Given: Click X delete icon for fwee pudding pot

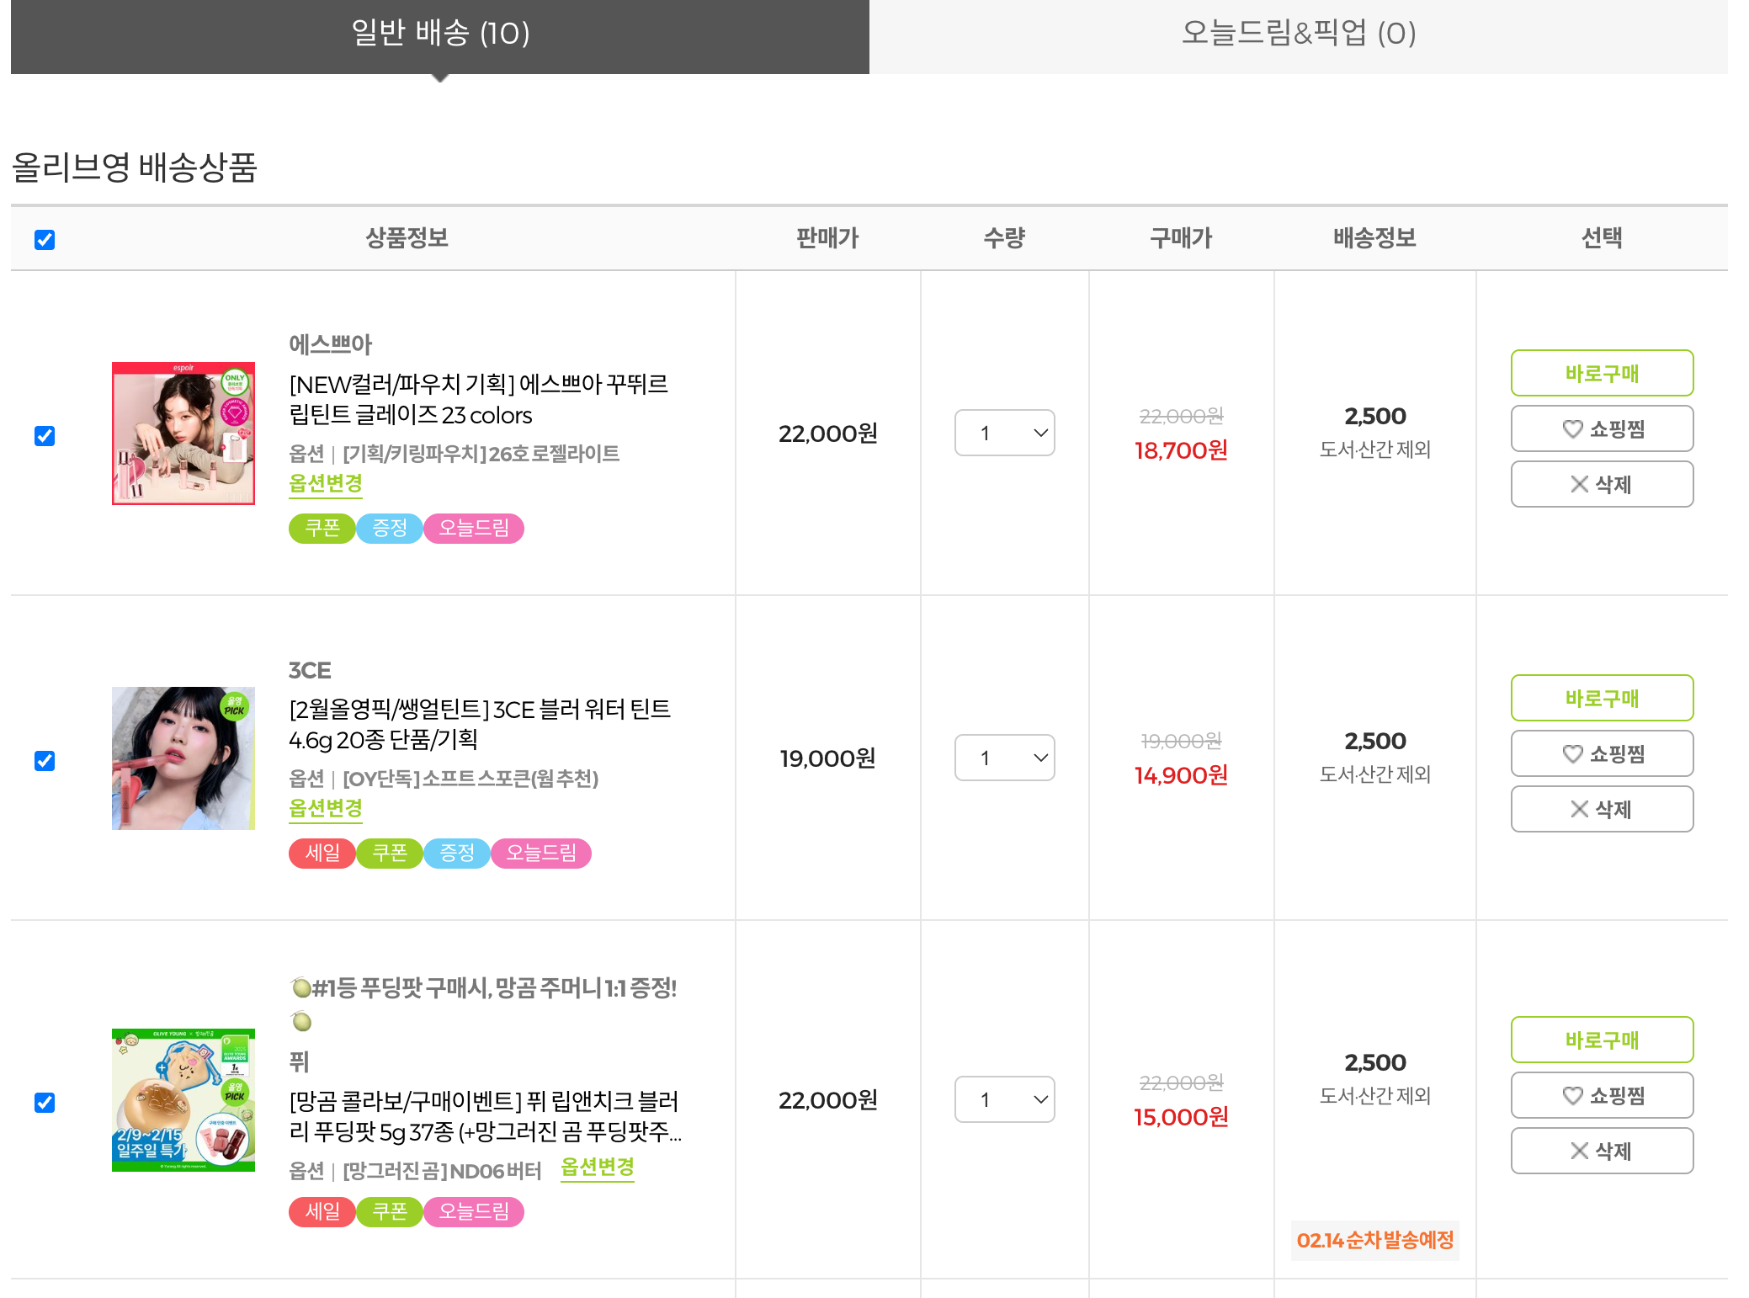Looking at the screenshot, I should coord(1579,1152).
